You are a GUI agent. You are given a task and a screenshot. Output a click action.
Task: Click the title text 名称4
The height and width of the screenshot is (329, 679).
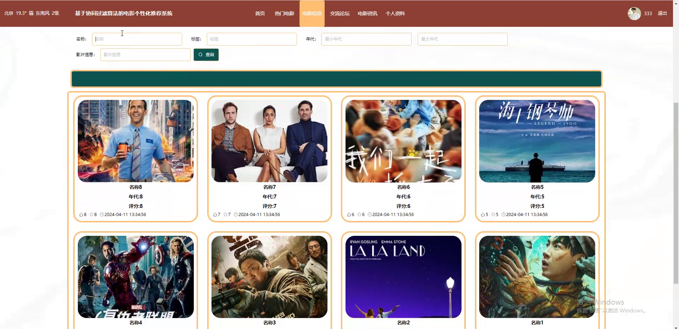tap(136, 323)
